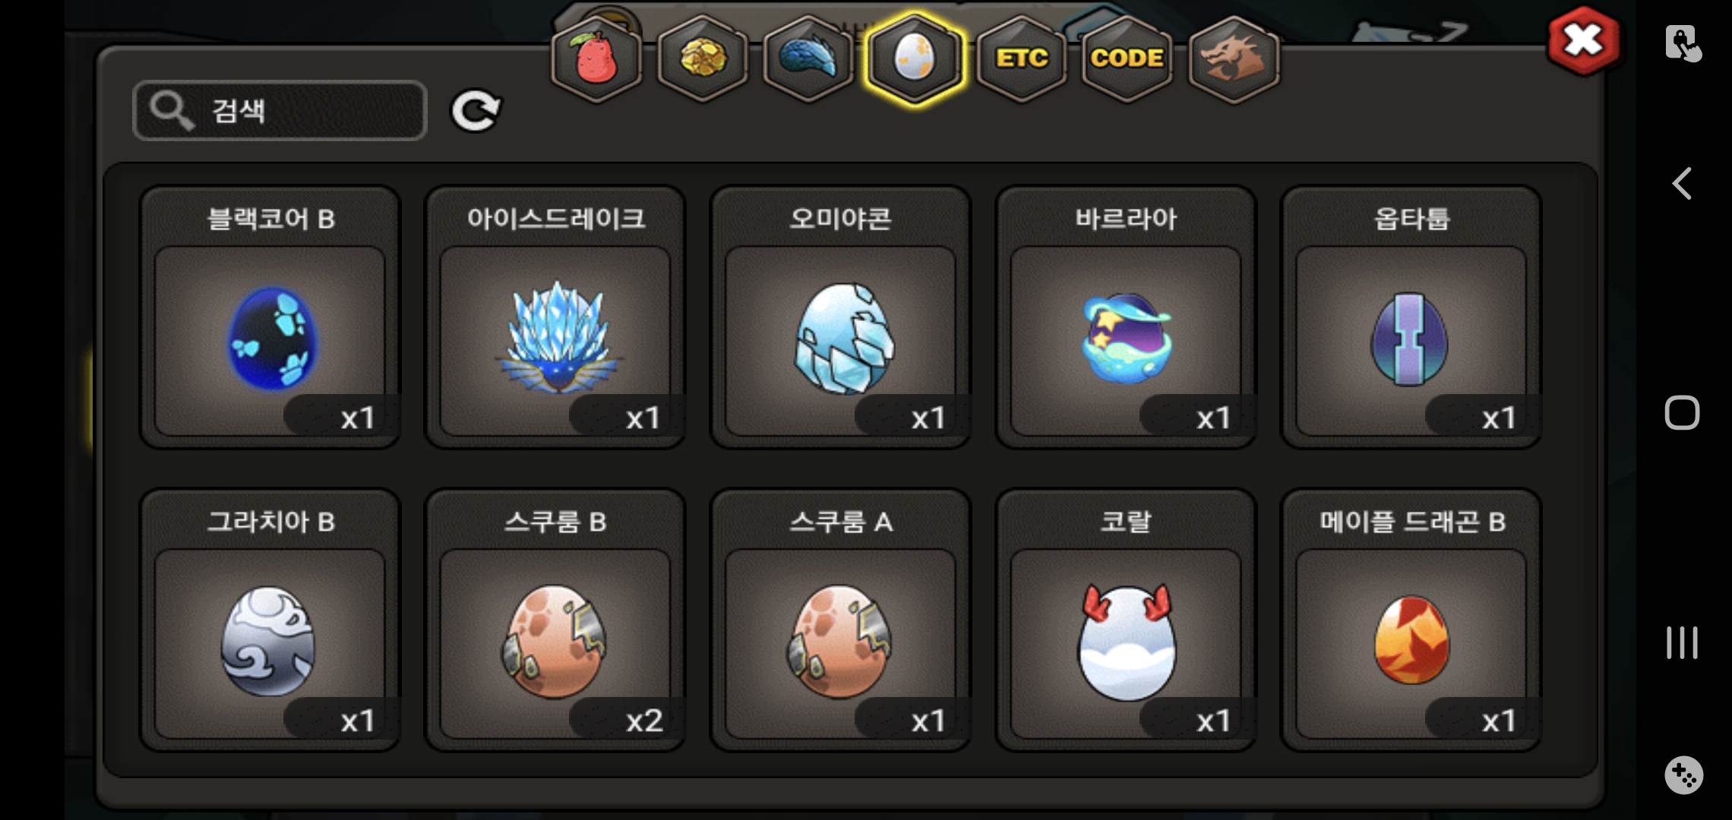Close the inventory with red X
Screen dimensions: 1732x820
1584,40
